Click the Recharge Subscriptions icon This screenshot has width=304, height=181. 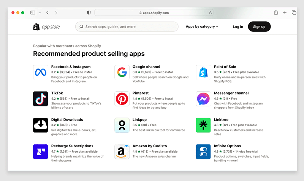point(40,151)
